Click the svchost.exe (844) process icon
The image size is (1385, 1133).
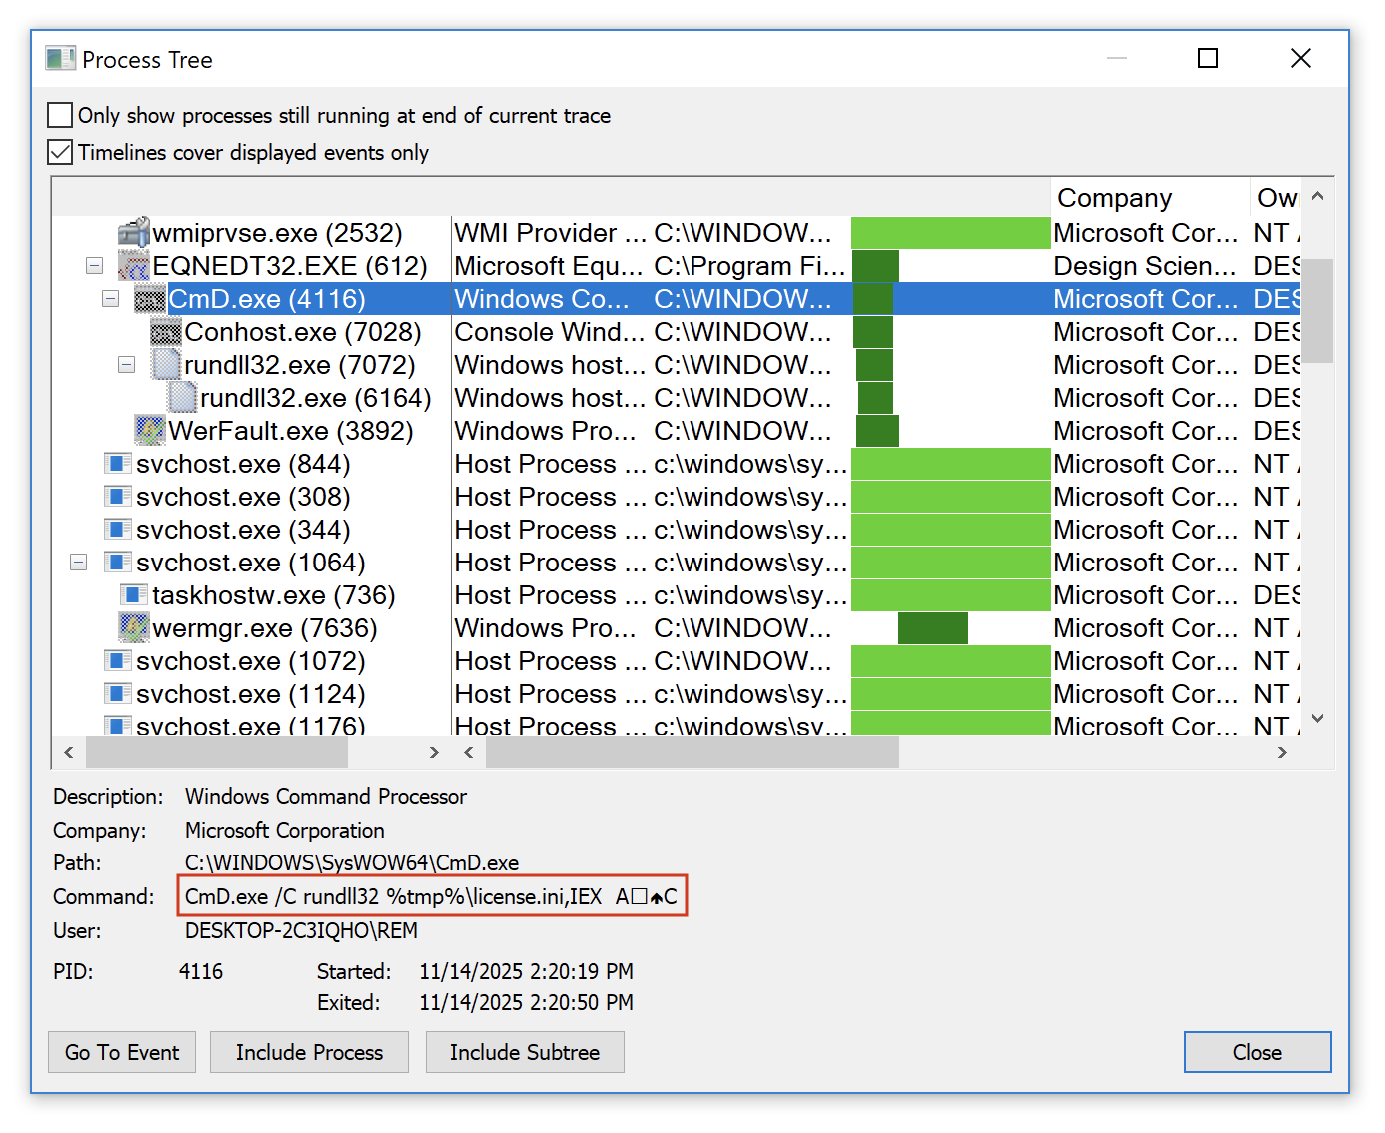pyautogui.click(x=117, y=463)
